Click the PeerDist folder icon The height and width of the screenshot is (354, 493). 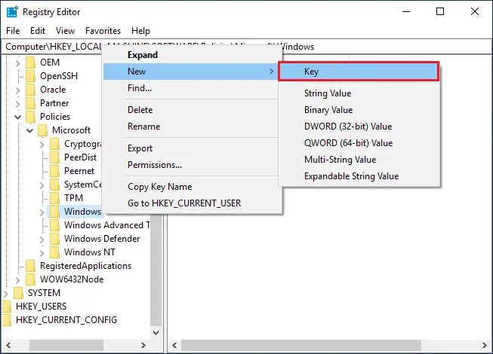pos(54,157)
